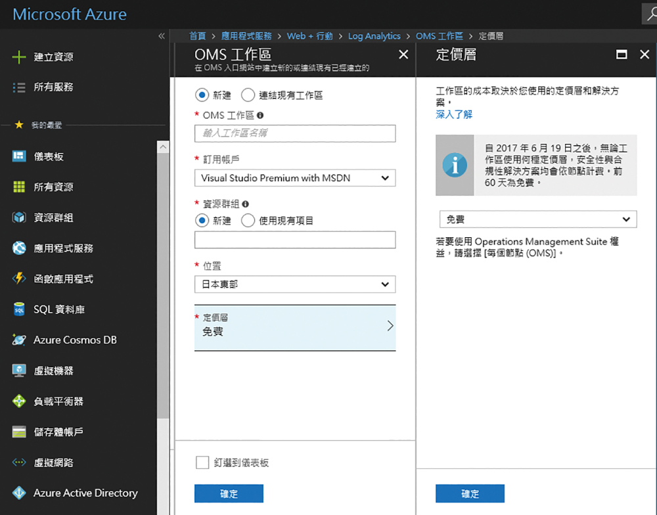This screenshot has width=657, height=515.
Task: Open the Japan East location dropdown
Action: click(295, 284)
